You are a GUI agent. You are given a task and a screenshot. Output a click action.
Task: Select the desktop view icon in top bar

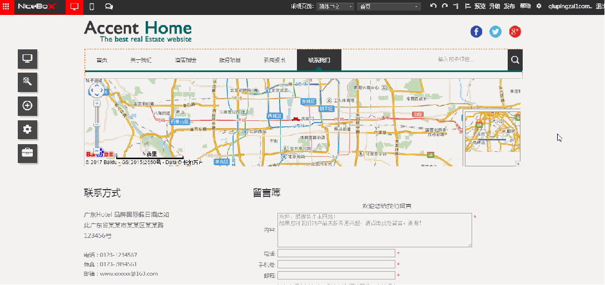[74, 7]
